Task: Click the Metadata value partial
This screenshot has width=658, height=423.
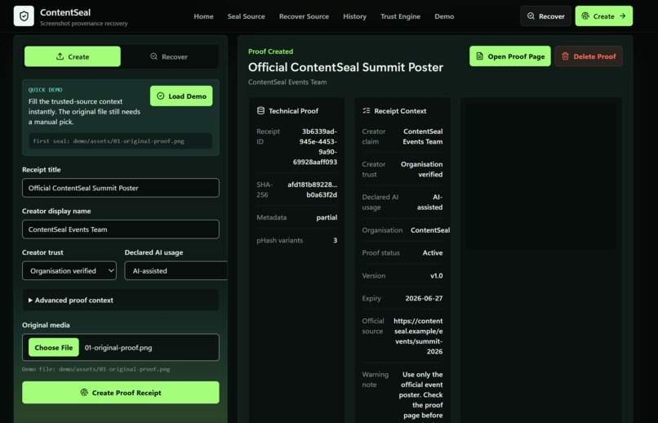Action: pos(327,217)
